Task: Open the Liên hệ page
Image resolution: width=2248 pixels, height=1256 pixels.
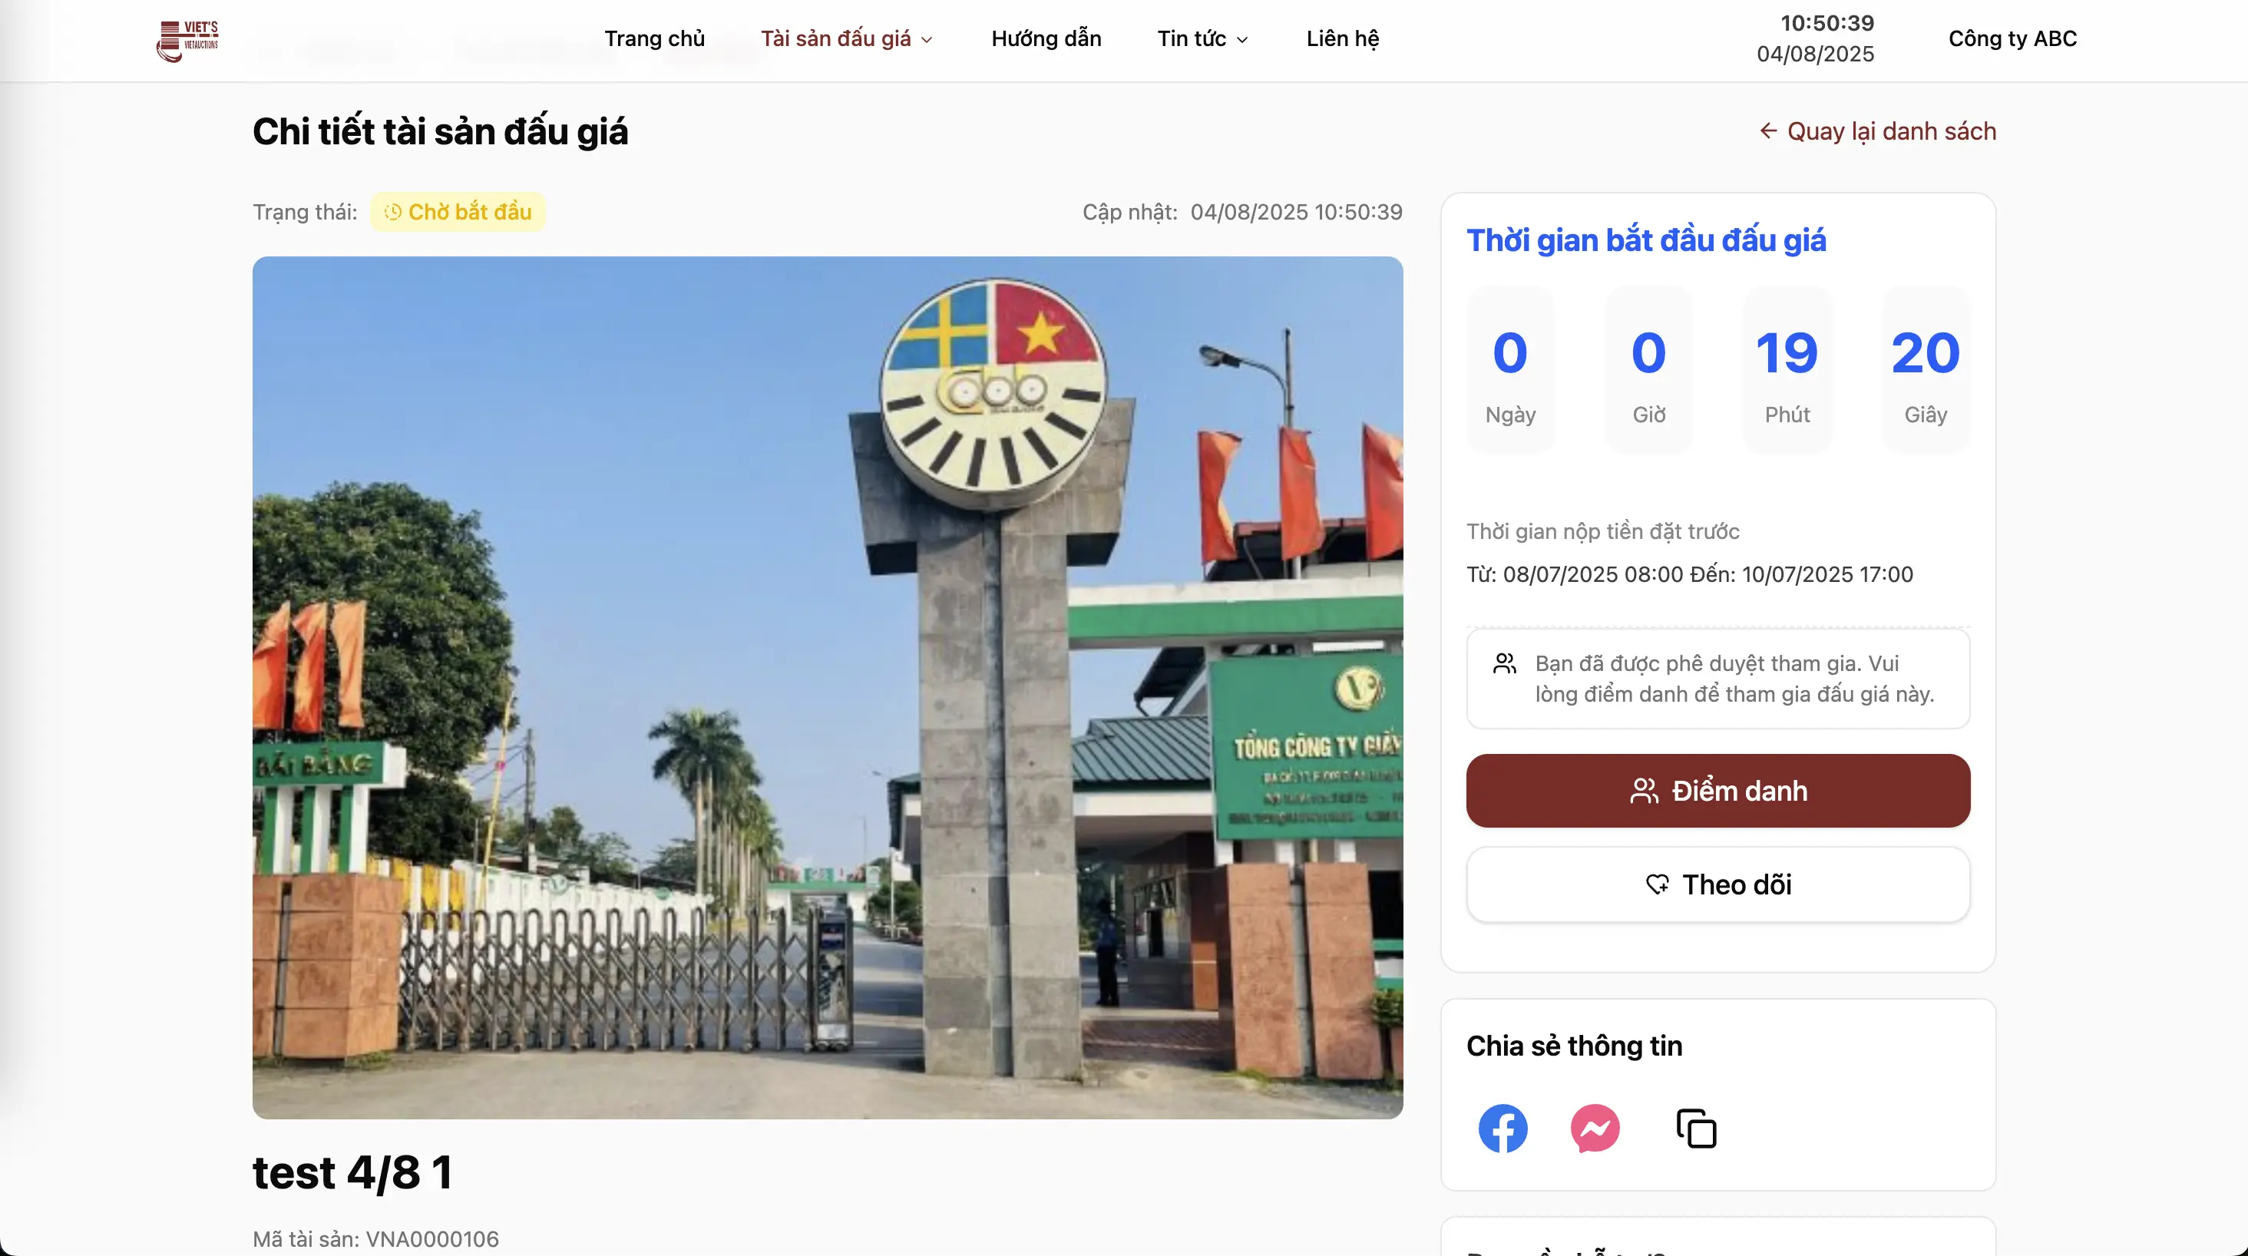Action: coord(1342,38)
